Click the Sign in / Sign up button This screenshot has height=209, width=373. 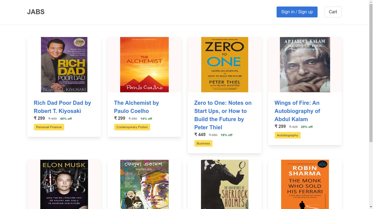click(297, 12)
